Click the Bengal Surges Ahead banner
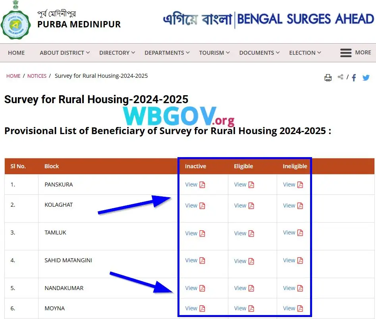Screen dimensions: 376x319 [x=268, y=19]
